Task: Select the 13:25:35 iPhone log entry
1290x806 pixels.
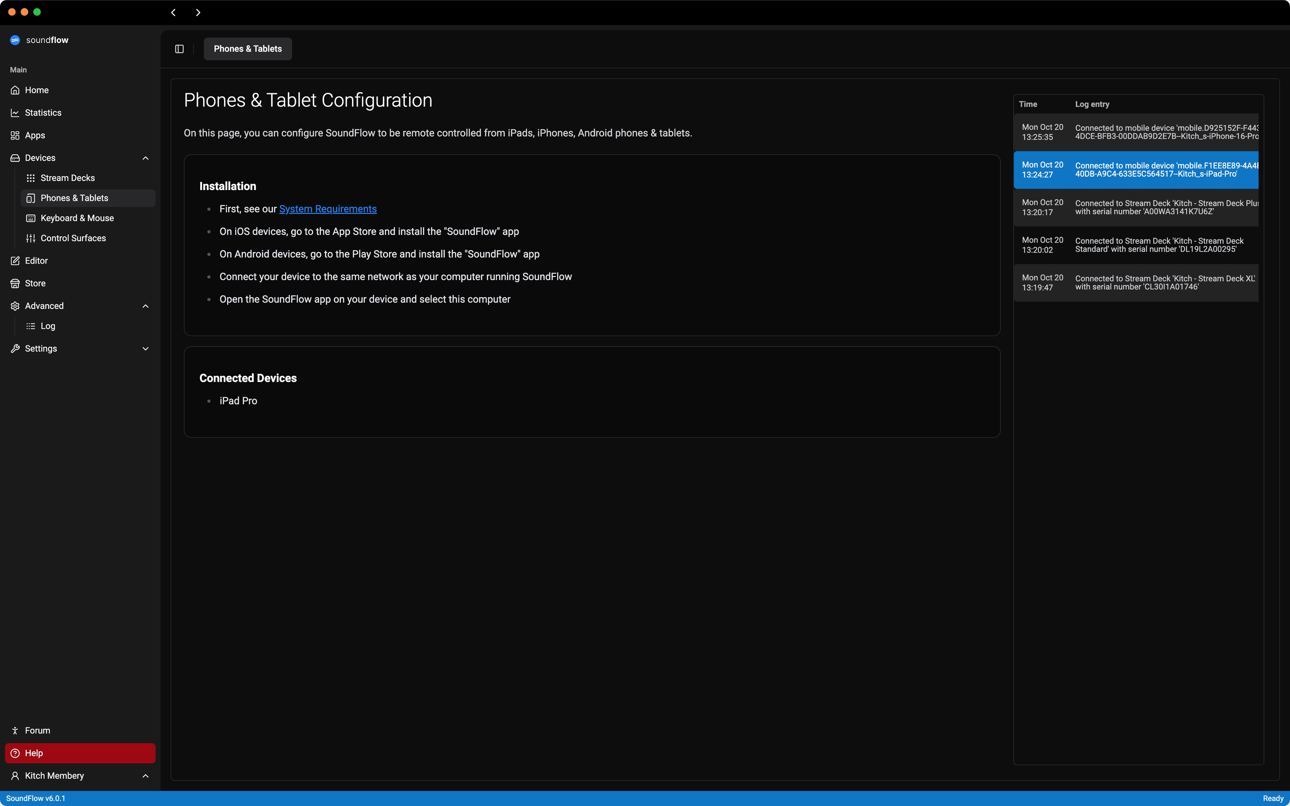Action: tap(1135, 132)
